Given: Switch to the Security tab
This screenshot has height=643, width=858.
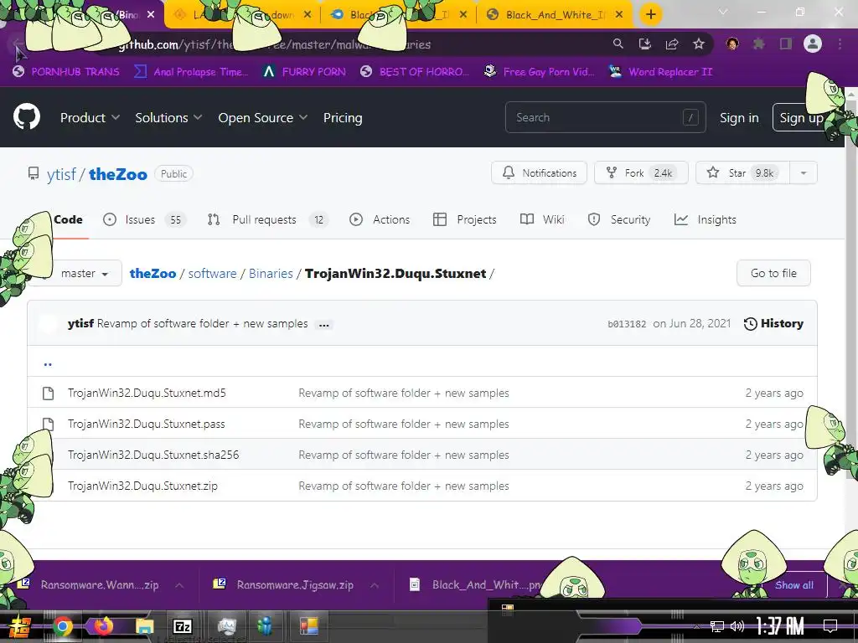Looking at the screenshot, I should (x=619, y=219).
